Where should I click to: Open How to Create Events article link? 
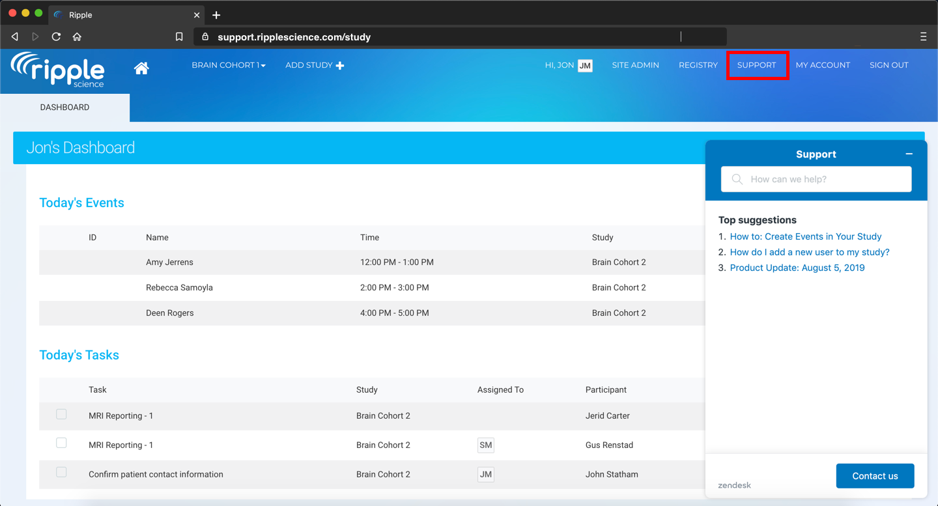tap(805, 236)
